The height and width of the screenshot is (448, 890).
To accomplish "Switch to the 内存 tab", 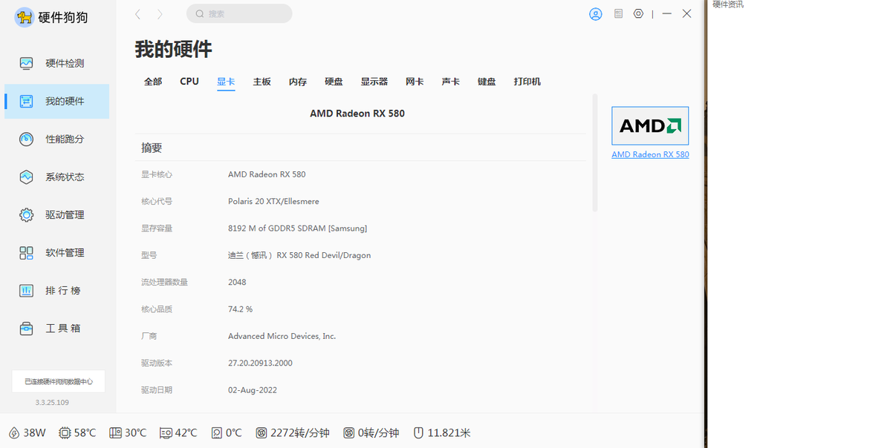I will [x=297, y=82].
